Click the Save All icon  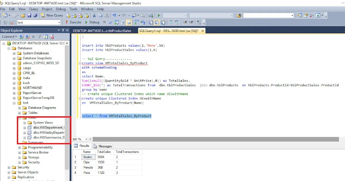(35, 16)
